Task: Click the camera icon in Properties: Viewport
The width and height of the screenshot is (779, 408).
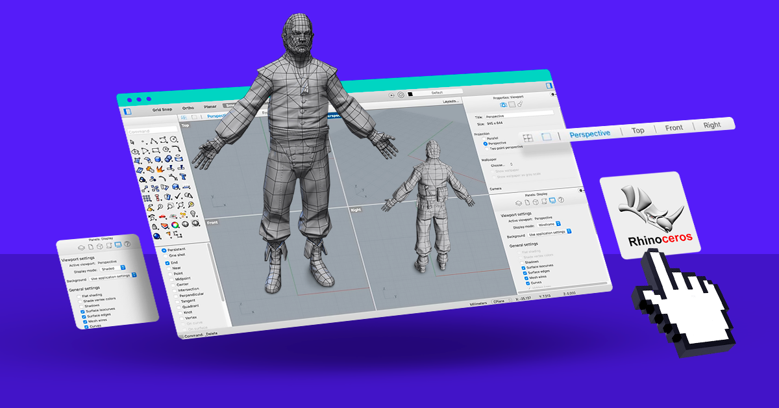Action: pos(503,105)
